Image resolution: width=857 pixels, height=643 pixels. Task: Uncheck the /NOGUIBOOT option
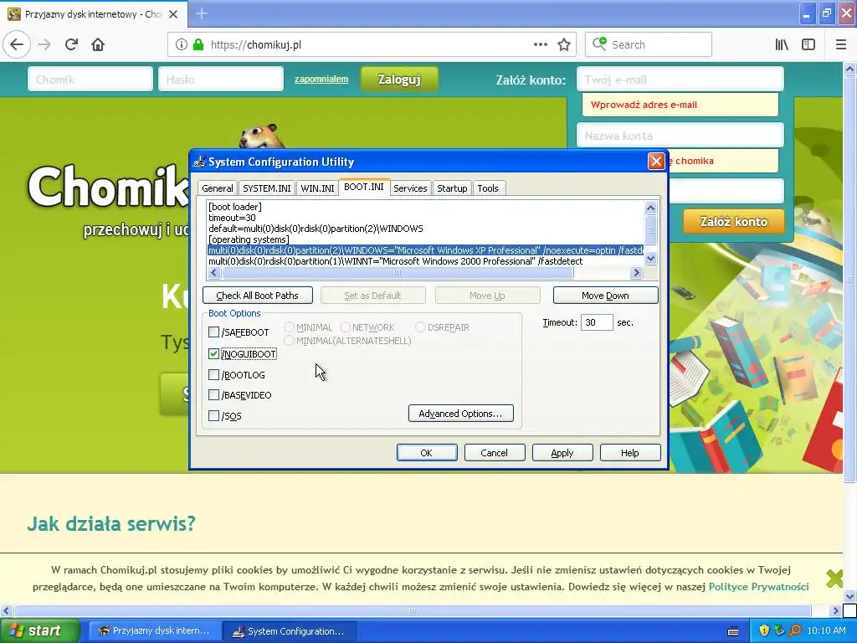click(213, 354)
